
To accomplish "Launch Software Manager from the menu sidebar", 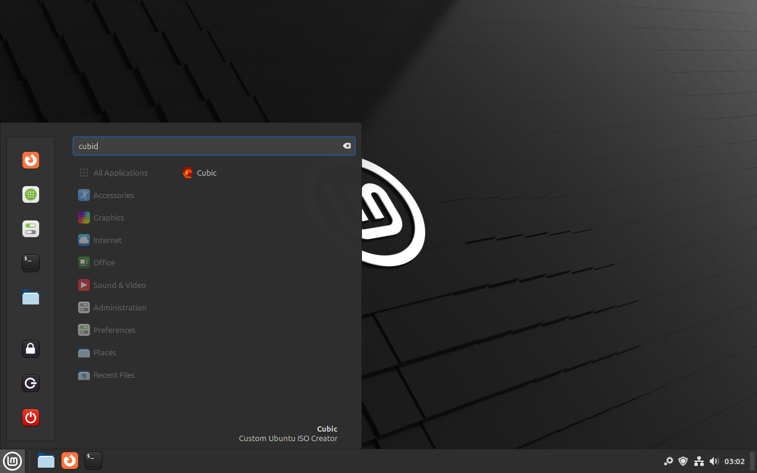I will click(31, 195).
